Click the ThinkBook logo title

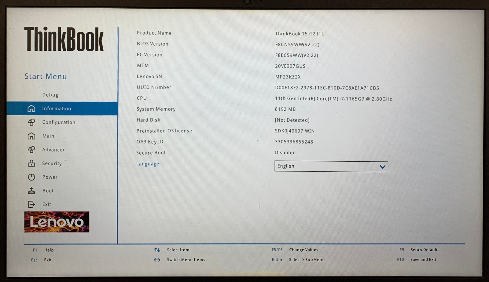coord(64,39)
